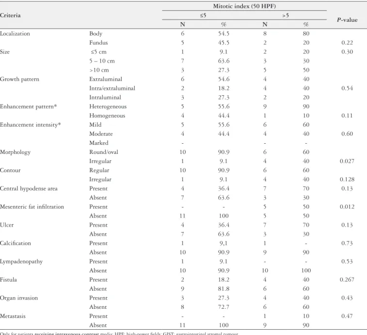Click the Fundus subcategory text
Viewport: 367px width, 335px height.
[98, 43]
